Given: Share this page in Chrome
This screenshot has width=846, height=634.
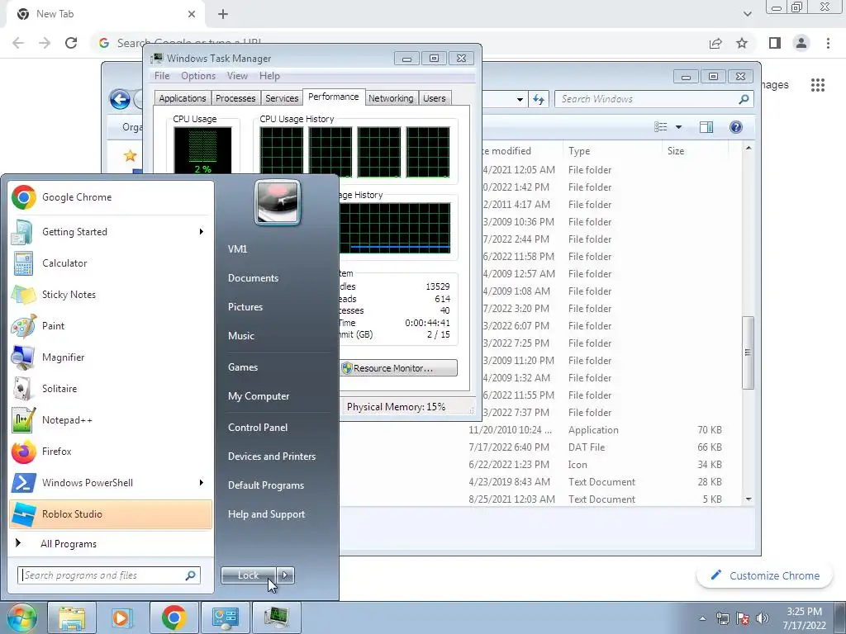Looking at the screenshot, I should point(715,43).
